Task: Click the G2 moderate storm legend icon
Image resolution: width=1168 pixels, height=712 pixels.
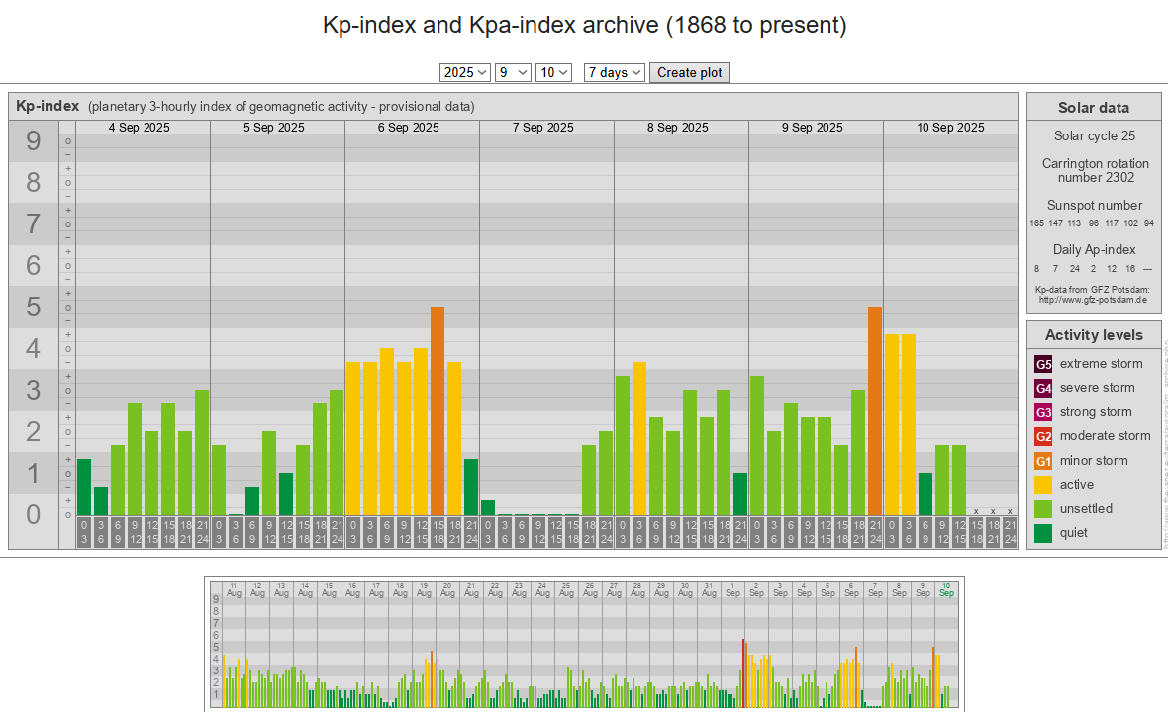Action: (1043, 436)
